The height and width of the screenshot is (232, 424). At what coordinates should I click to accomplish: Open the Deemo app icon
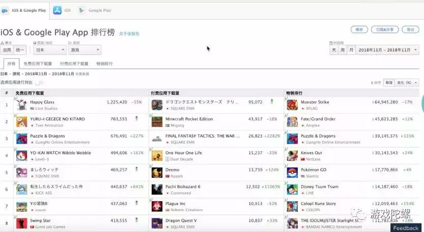point(157,173)
